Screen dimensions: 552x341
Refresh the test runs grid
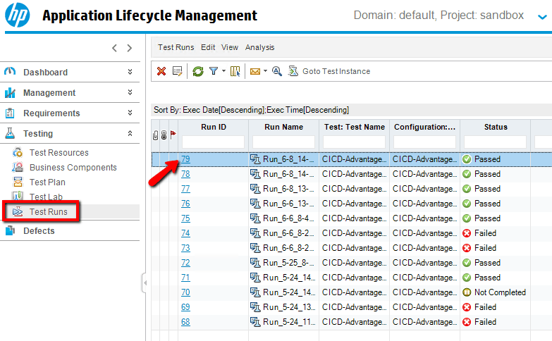198,71
